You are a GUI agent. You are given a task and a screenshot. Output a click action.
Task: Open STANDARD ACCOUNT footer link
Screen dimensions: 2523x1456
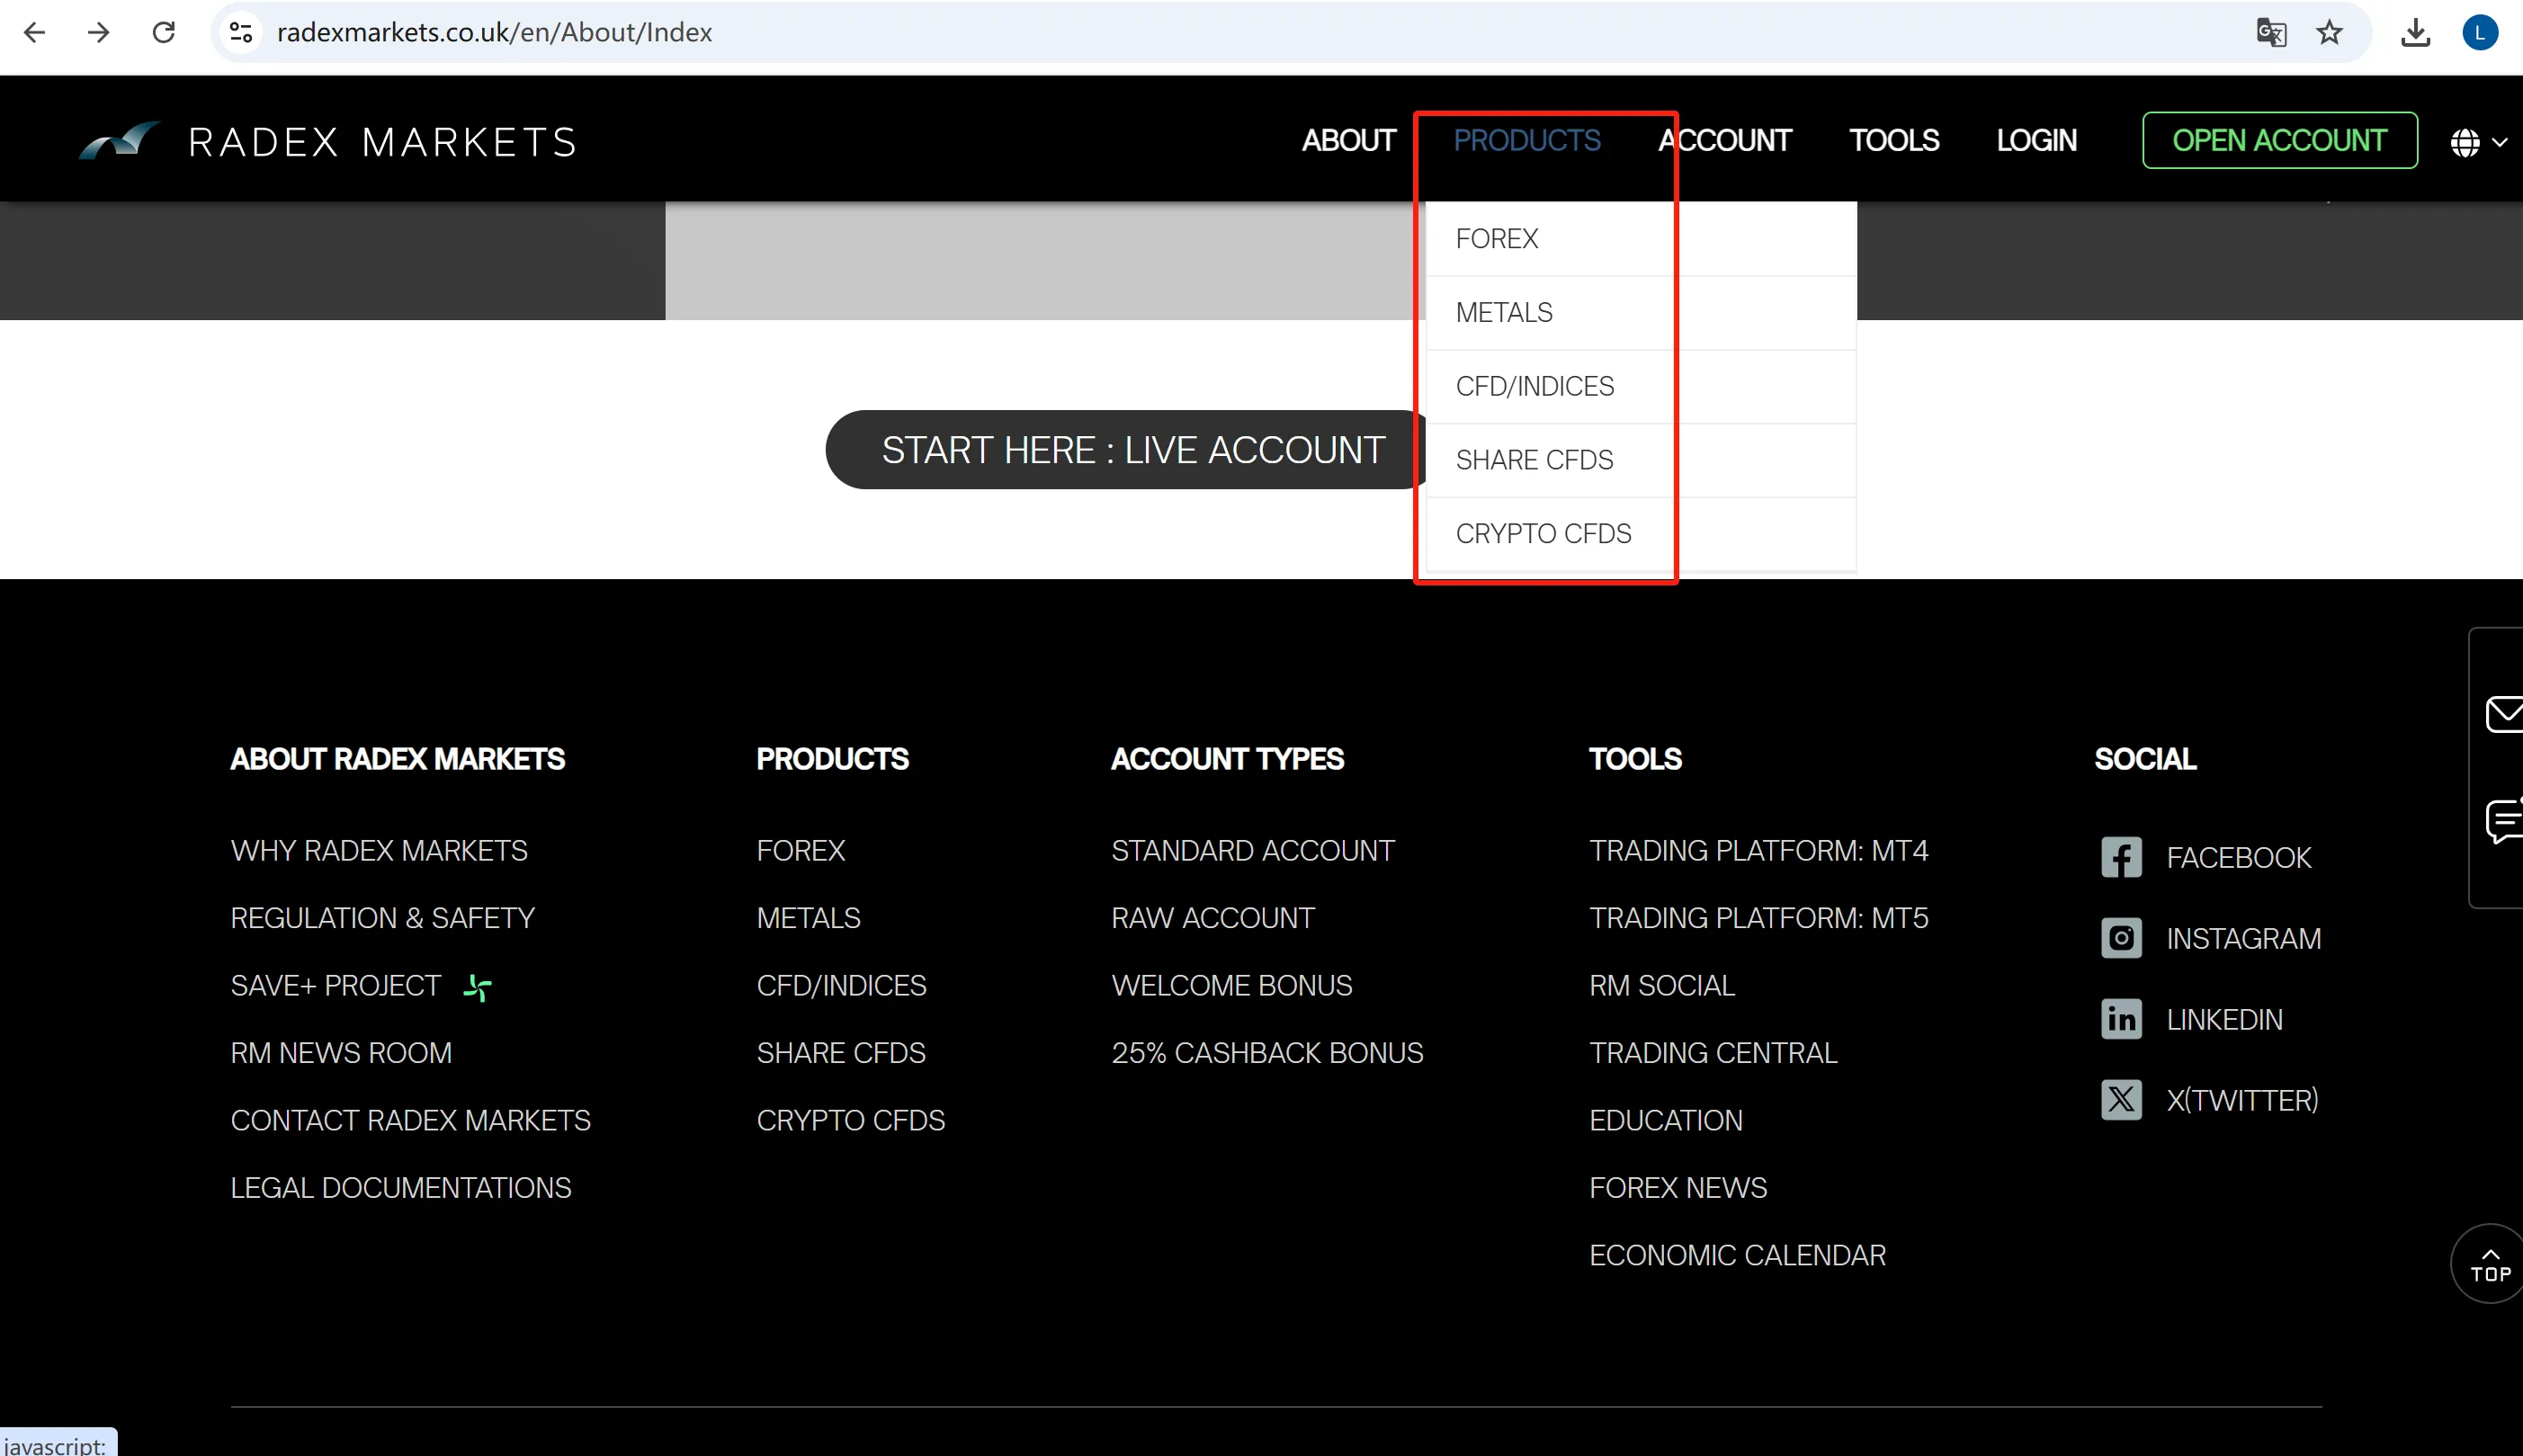coord(1252,851)
